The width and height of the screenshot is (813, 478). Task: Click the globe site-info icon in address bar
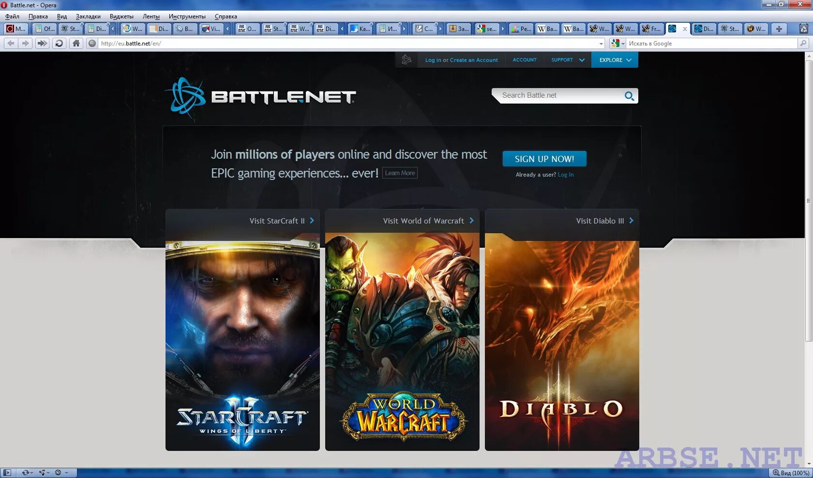tap(92, 43)
